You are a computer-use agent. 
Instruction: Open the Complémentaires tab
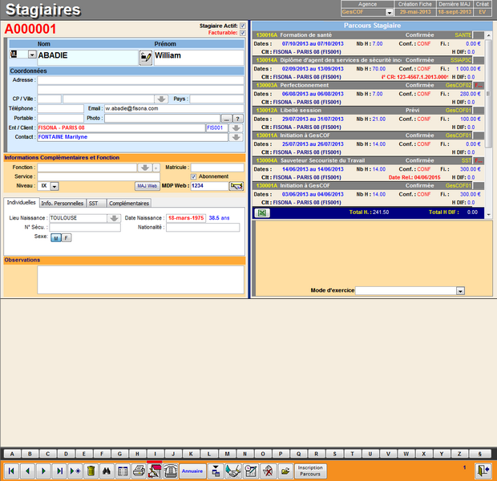128,204
